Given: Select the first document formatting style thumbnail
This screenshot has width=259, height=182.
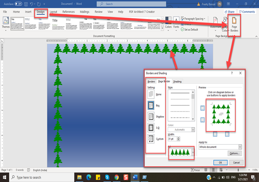Looking at the screenshot, I should pyautogui.click(x=17, y=23).
